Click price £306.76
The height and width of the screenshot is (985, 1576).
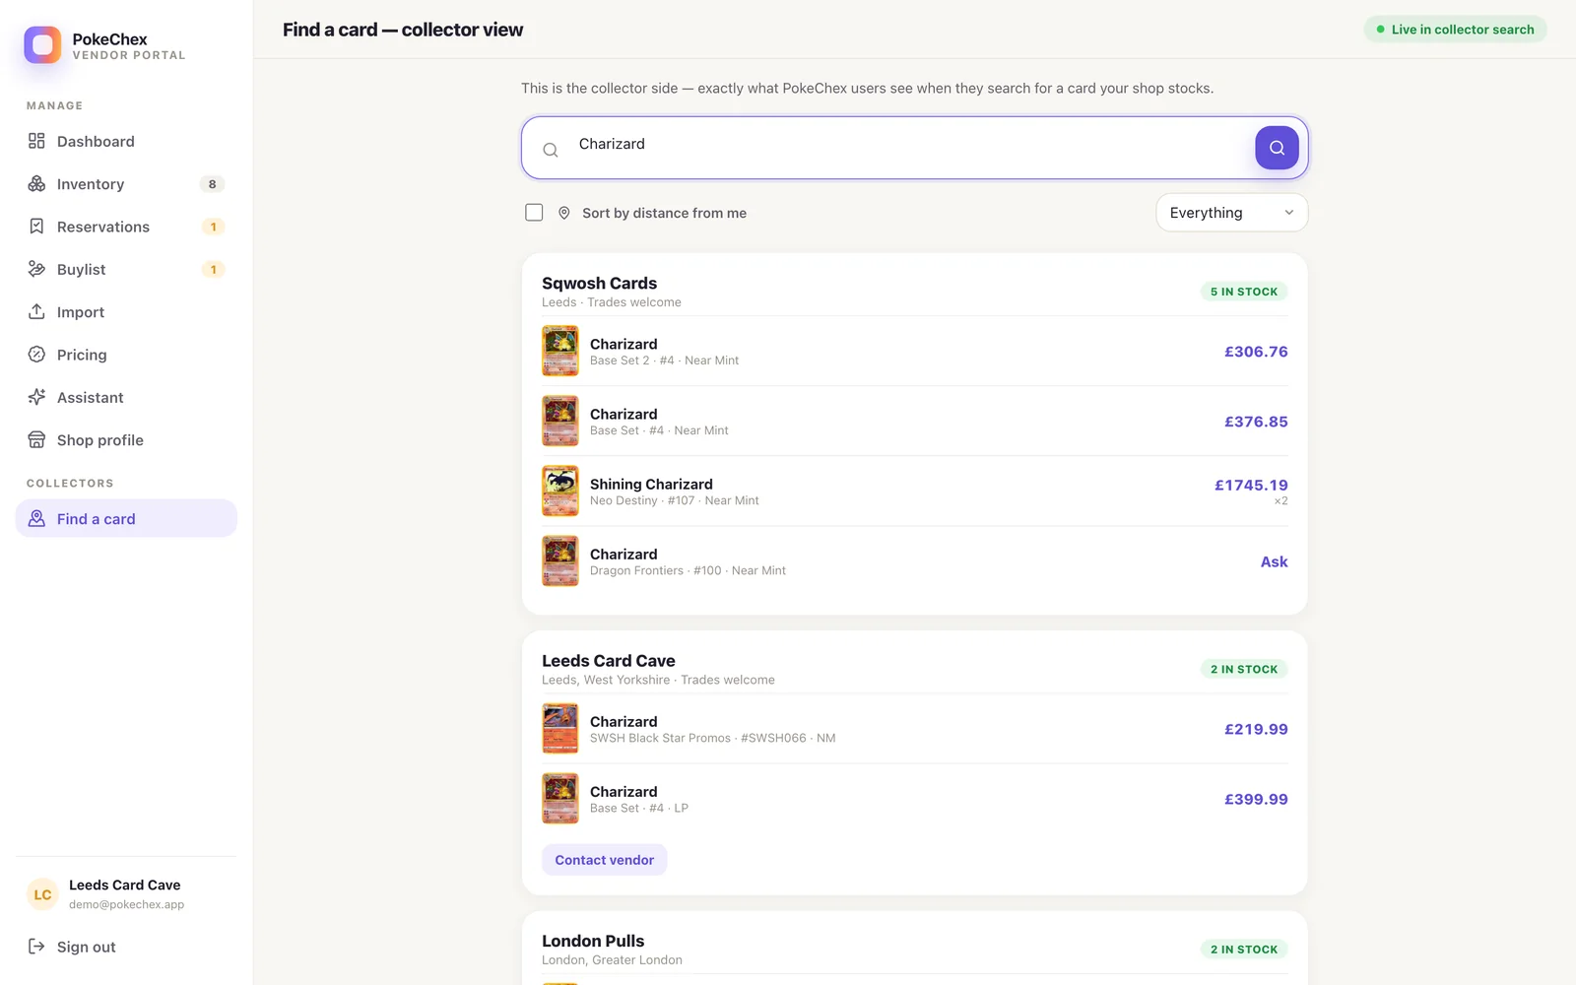coord(1256,352)
